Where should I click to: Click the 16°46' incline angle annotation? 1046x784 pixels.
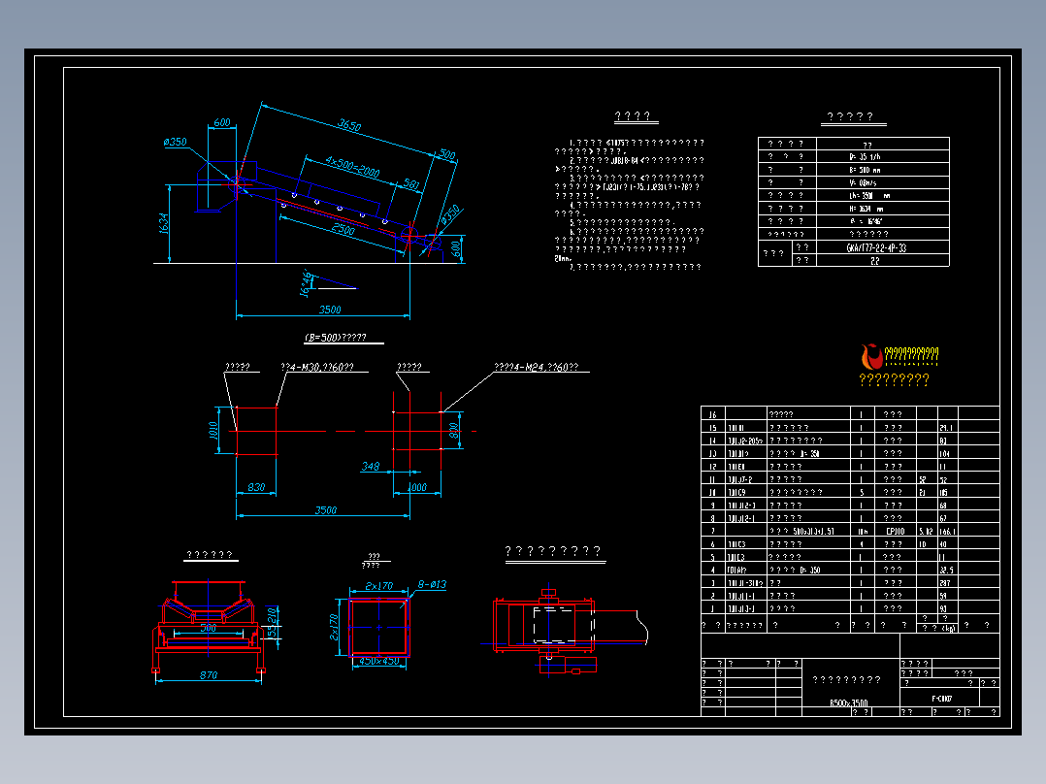(306, 283)
